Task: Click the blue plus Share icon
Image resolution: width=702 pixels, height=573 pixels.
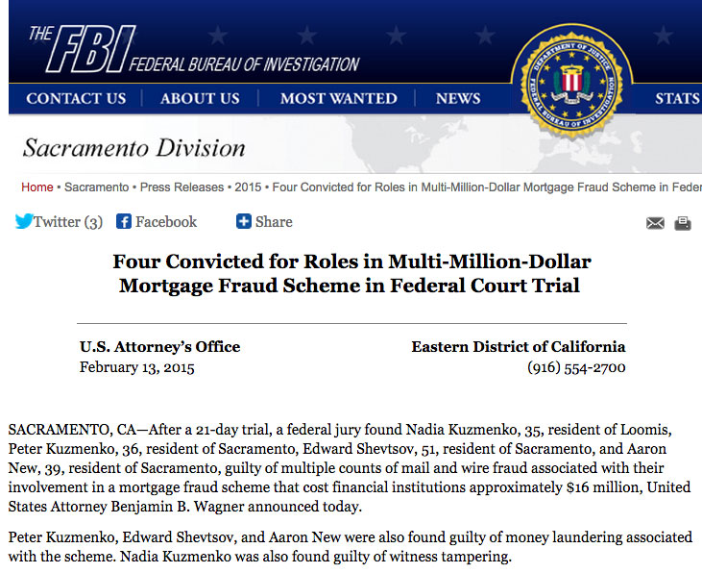Action: pyautogui.click(x=244, y=221)
